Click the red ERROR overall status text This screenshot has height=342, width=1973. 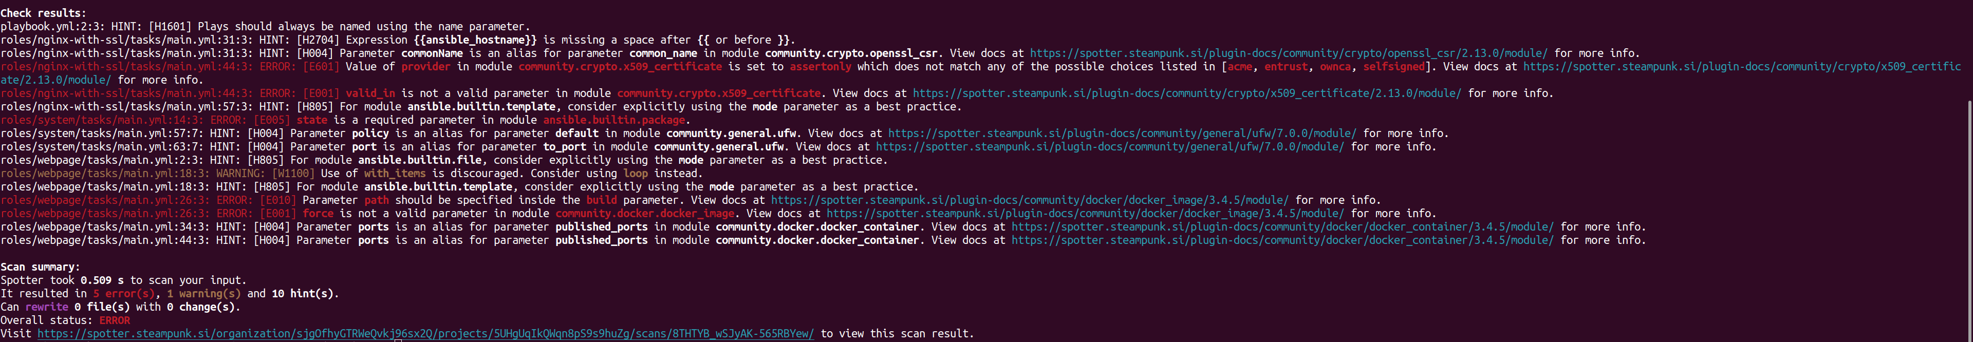(x=115, y=320)
